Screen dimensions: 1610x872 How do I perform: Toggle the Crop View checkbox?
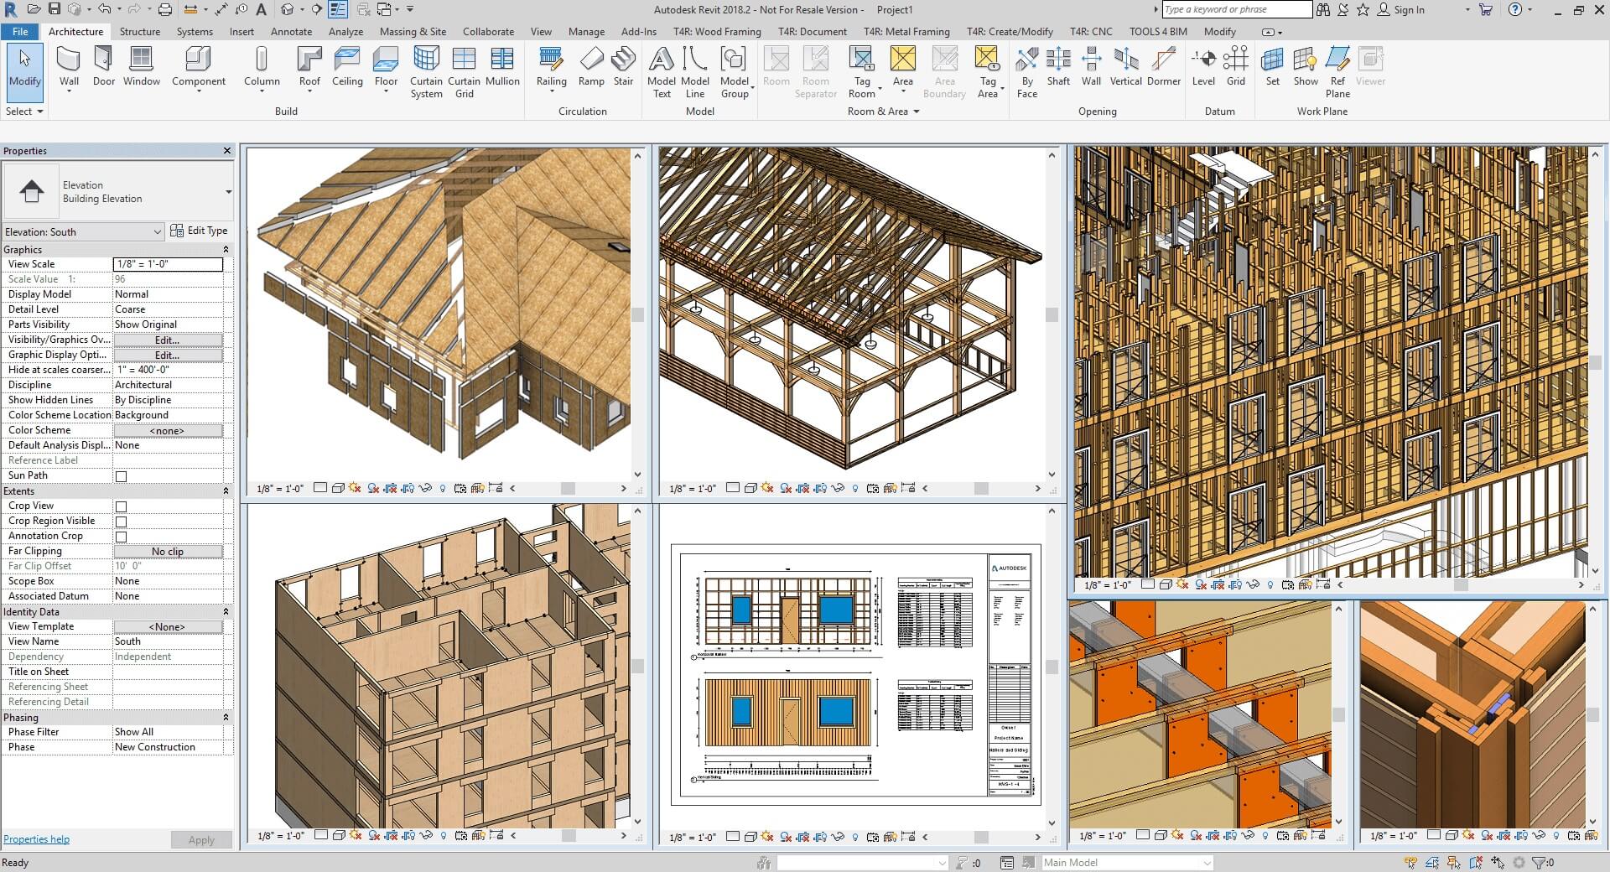pos(122,506)
